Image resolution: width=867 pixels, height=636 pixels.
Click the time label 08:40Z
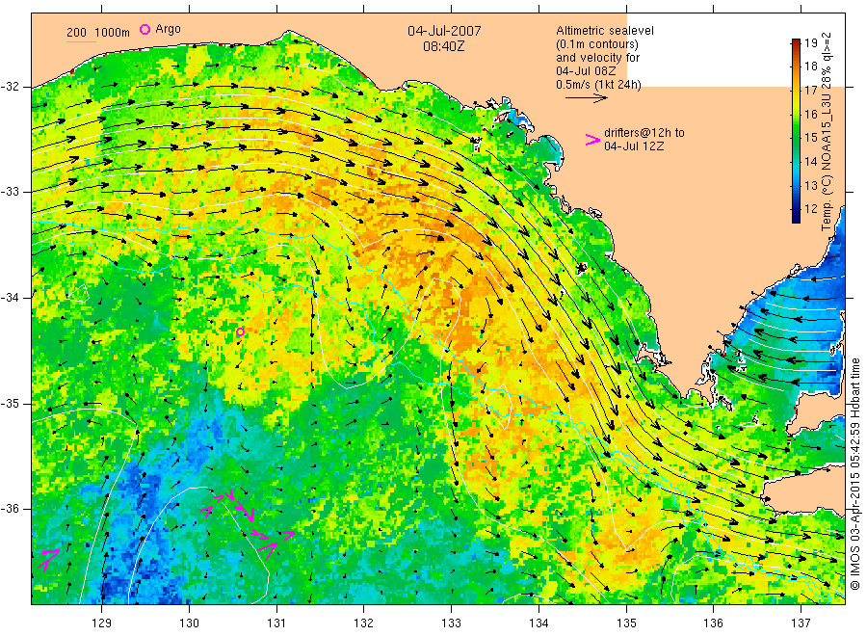pos(443,46)
